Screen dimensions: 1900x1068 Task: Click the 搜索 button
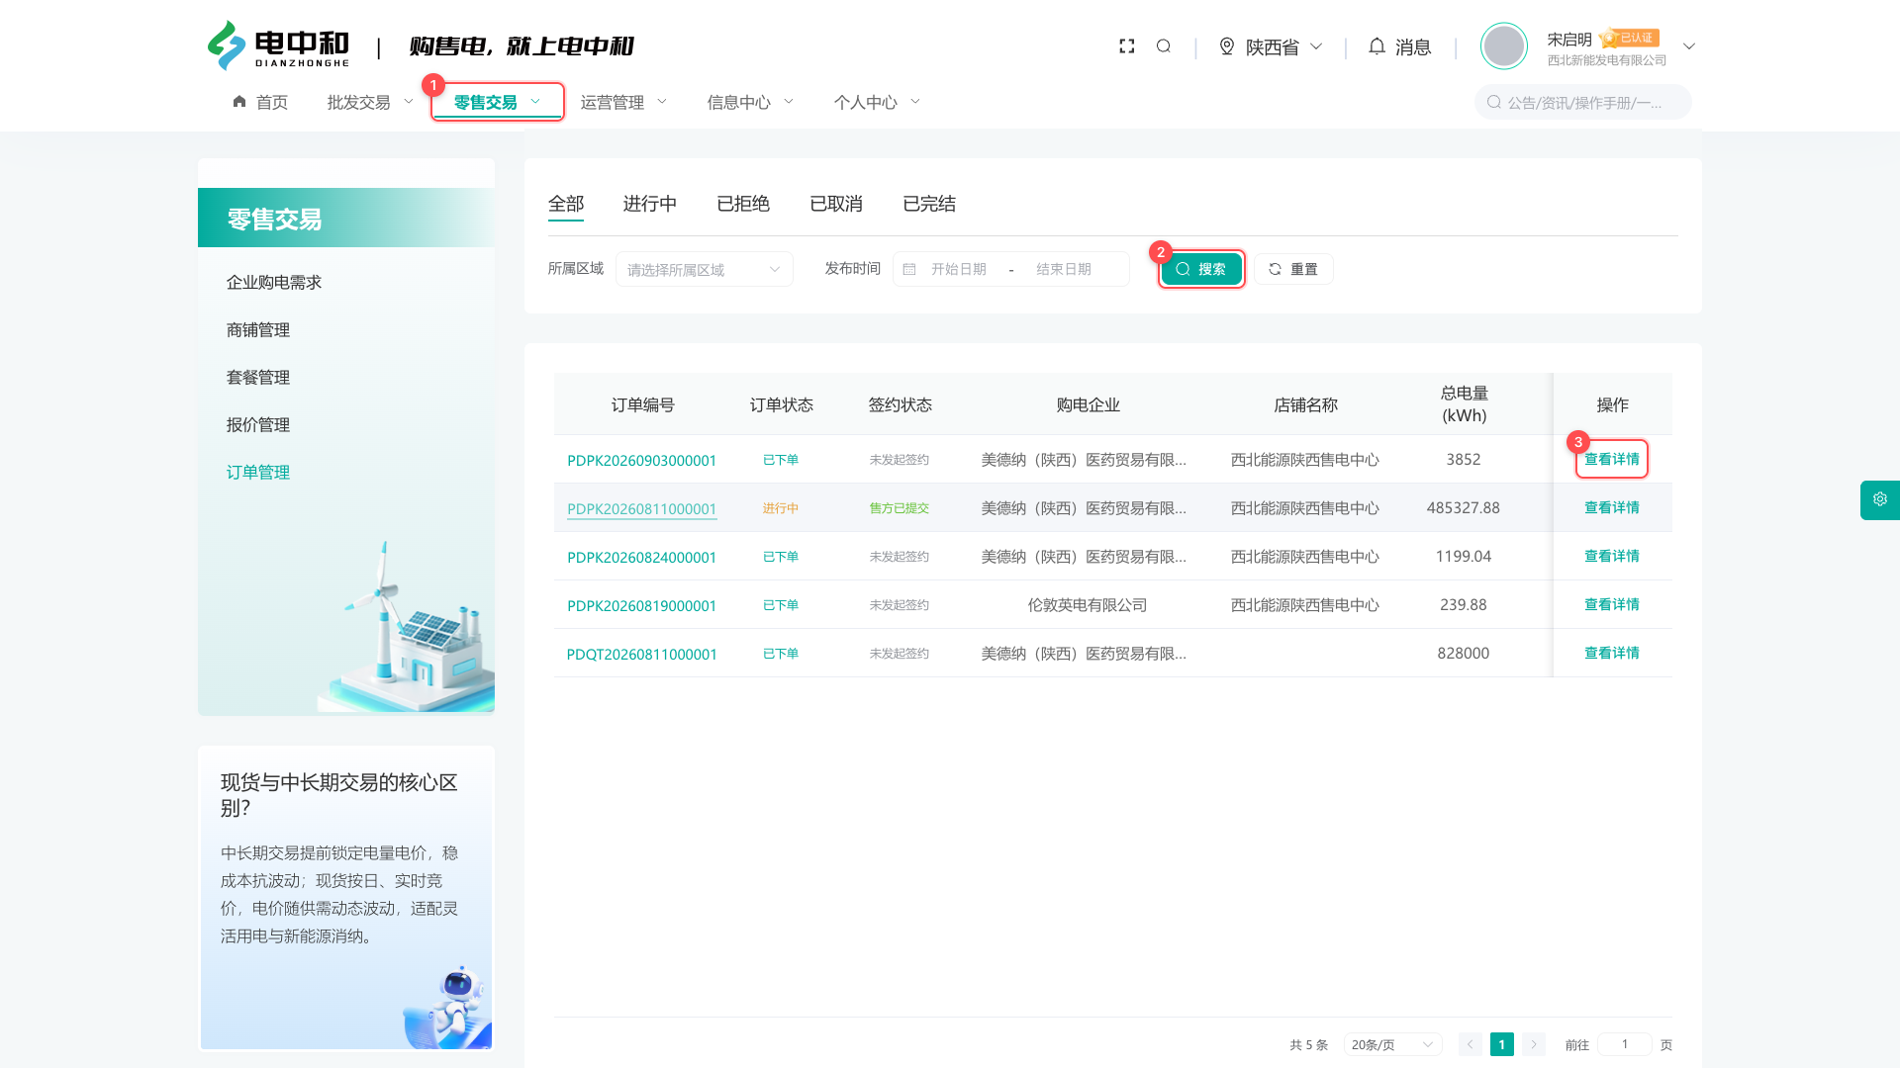[1201, 269]
